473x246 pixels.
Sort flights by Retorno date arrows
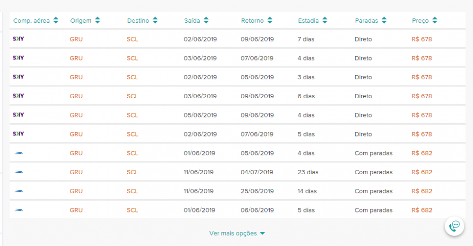click(x=270, y=20)
